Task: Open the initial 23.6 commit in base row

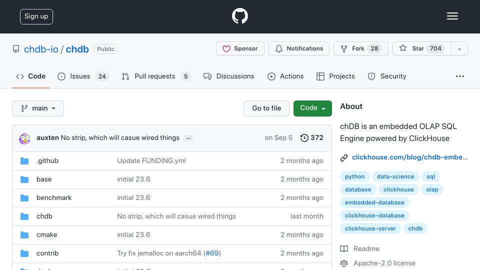Action: [x=134, y=179]
